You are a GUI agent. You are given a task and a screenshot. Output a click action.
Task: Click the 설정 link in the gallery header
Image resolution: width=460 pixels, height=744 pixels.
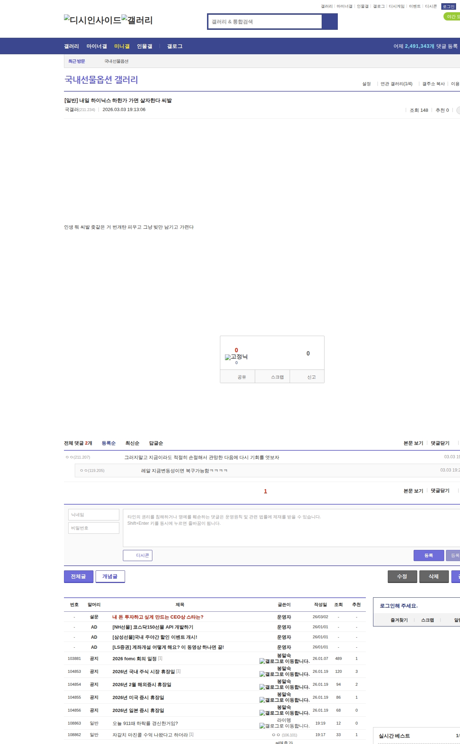point(366,84)
